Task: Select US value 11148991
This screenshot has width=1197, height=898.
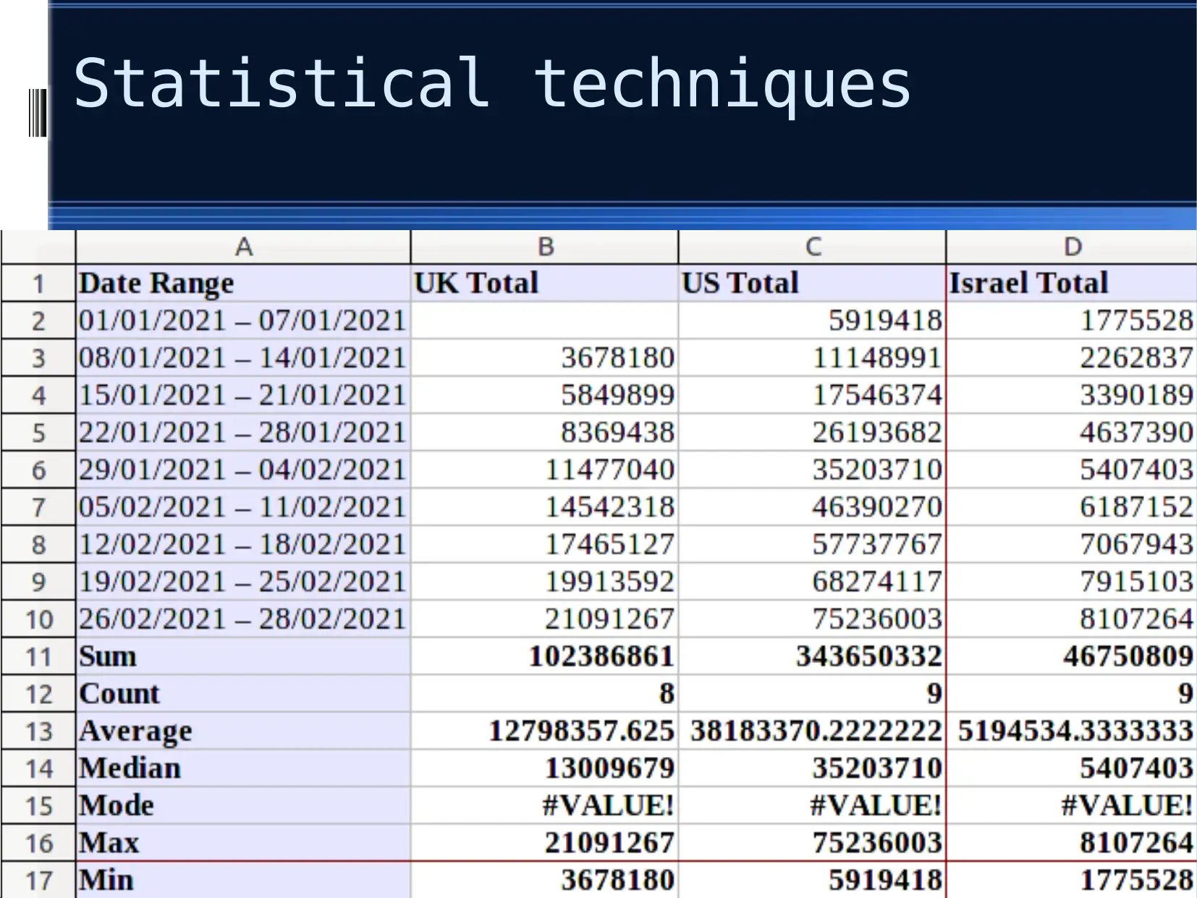Action: tap(812, 358)
